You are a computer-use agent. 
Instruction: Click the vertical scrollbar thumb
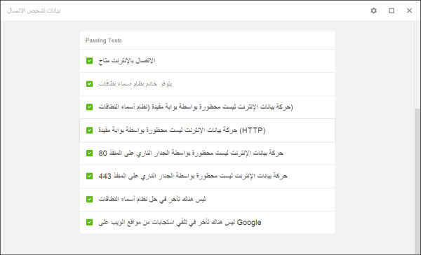(x=417, y=181)
